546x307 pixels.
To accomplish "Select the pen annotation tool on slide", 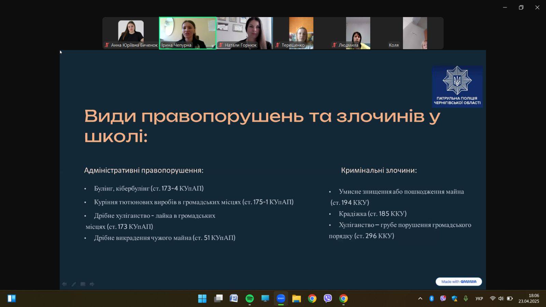I will [74, 284].
